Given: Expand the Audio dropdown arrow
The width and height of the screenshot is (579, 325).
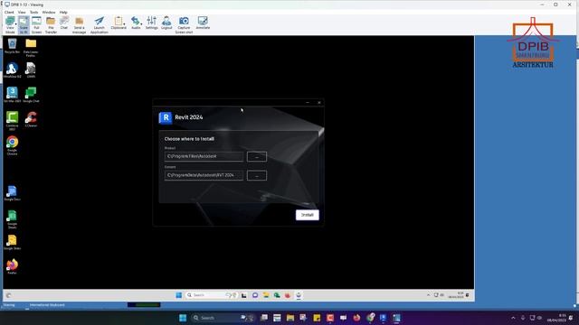Looking at the screenshot, I should tap(141, 24).
